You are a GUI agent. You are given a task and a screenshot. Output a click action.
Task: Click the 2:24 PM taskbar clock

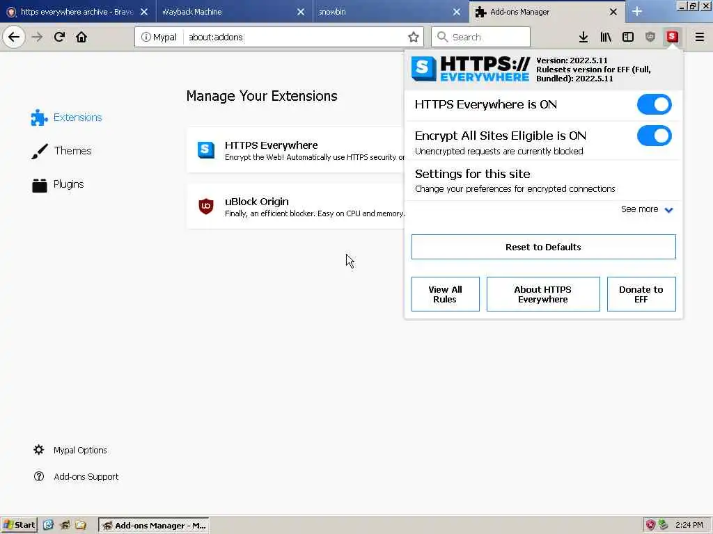tap(689, 525)
